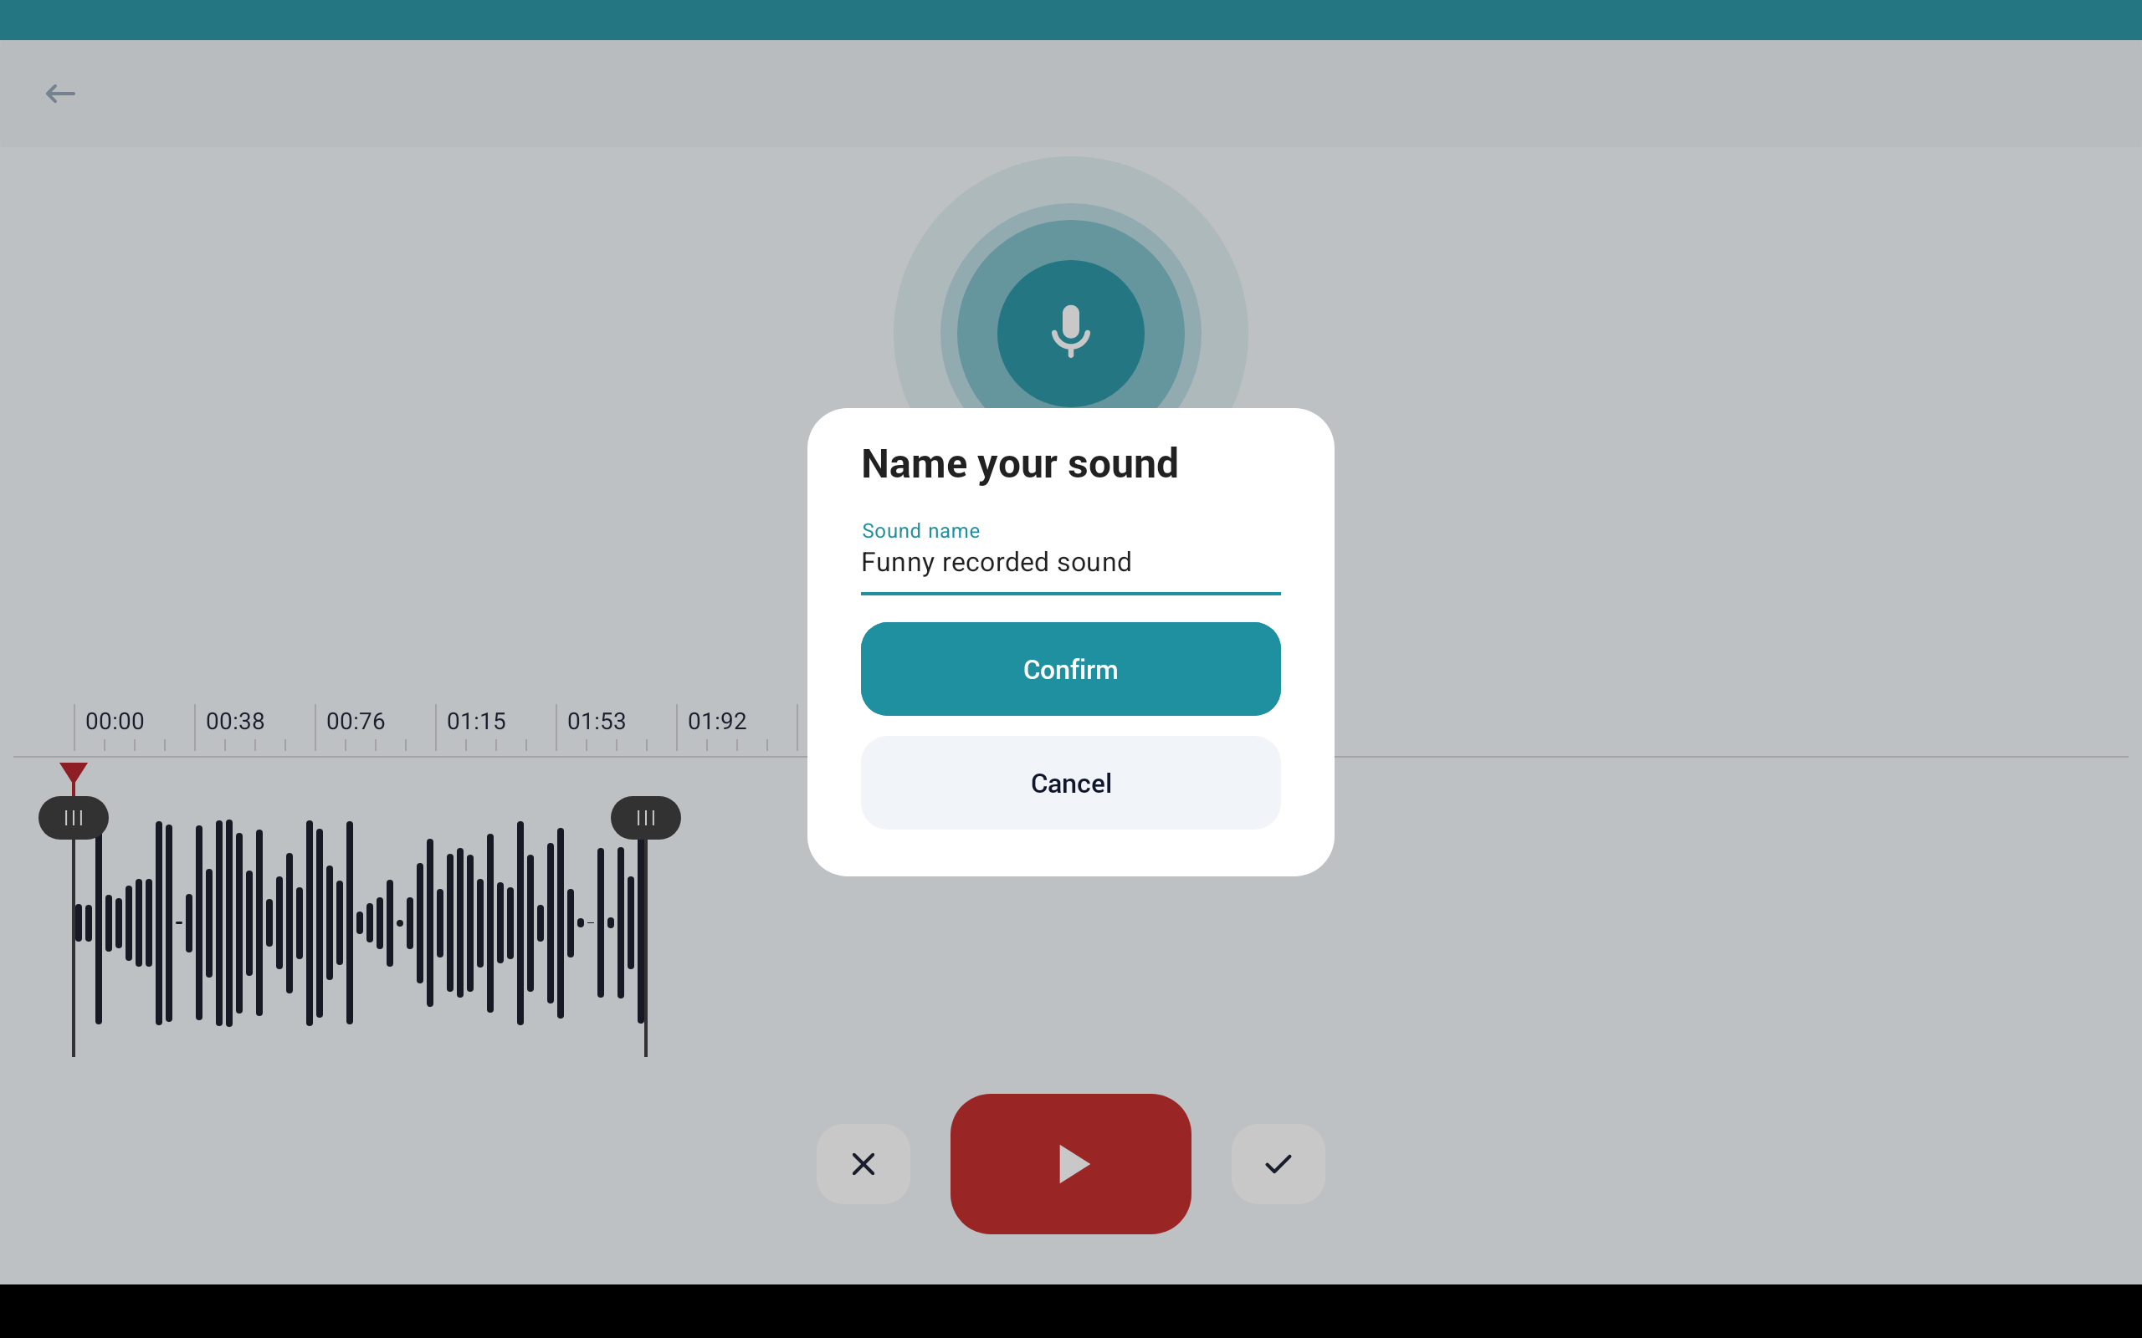
Task: Click the right trim handle
Action: tap(645, 818)
